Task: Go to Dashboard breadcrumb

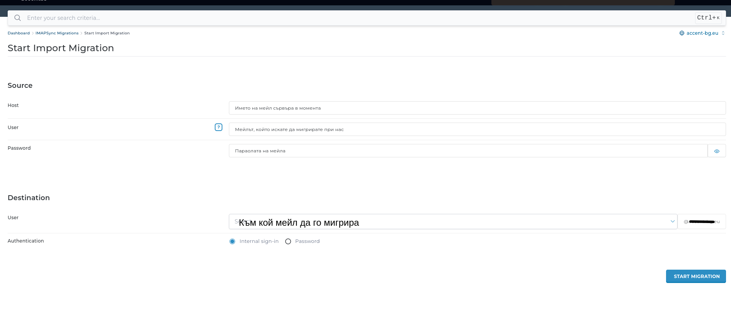Action: pos(19,33)
